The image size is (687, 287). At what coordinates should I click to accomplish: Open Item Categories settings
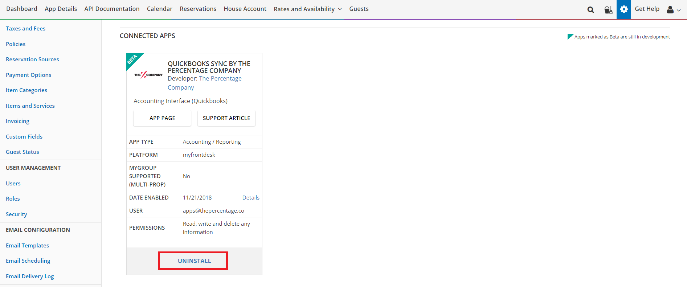[26, 90]
